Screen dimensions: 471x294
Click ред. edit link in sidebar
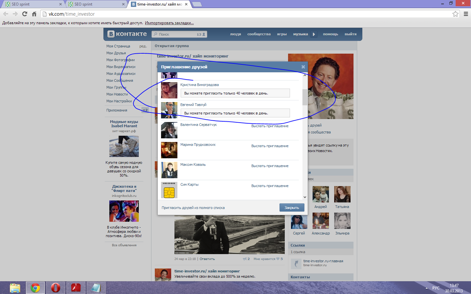click(143, 46)
